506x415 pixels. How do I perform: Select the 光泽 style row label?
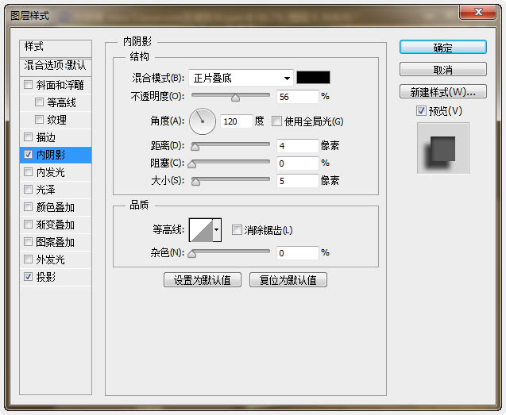tap(46, 190)
